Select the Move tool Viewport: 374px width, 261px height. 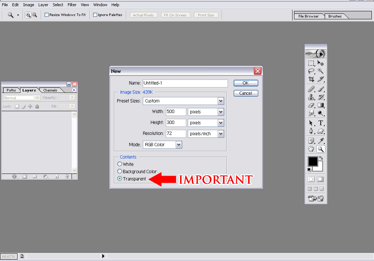coord(321,63)
